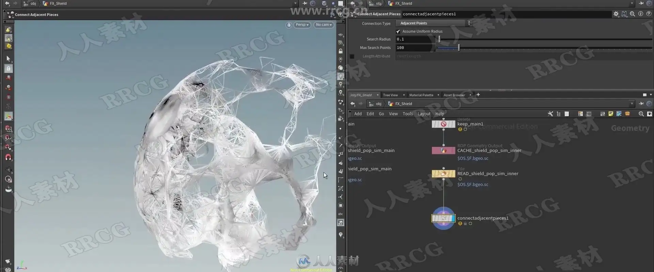Click the pin icon on network editor path bar
This screenshot has height=272, width=654.
click(641, 104)
